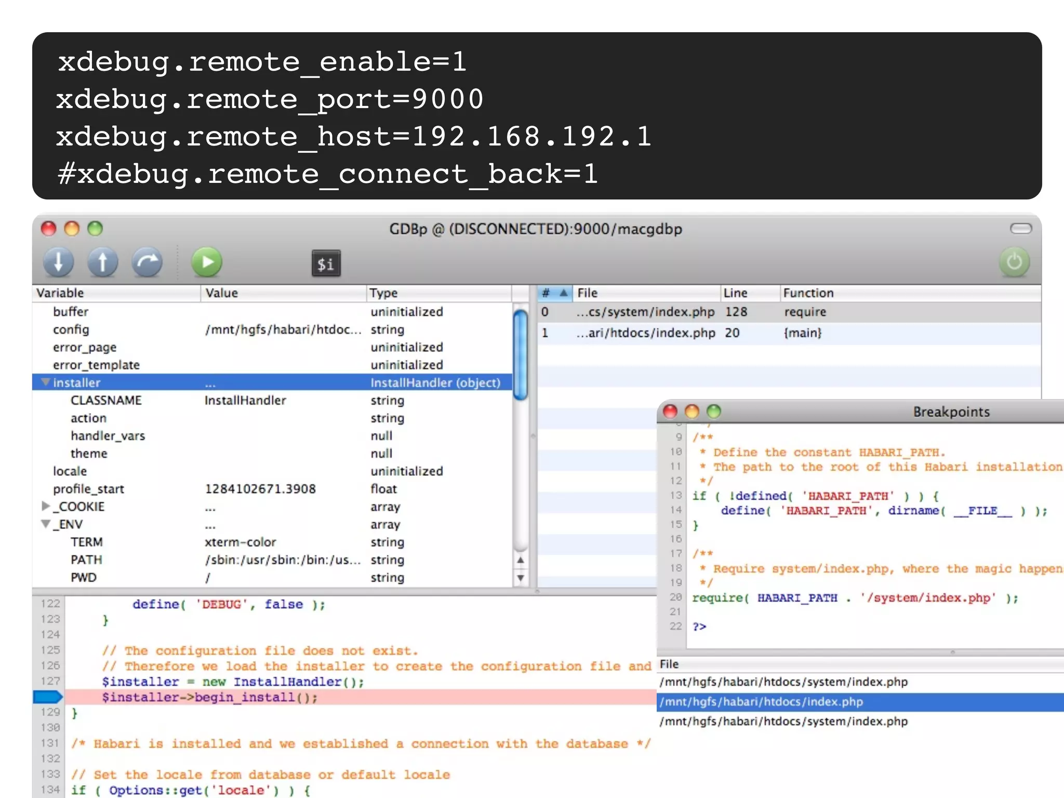The height and width of the screenshot is (798, 1064).
Task: Click the green power reconnect button
Action: 1014,262
